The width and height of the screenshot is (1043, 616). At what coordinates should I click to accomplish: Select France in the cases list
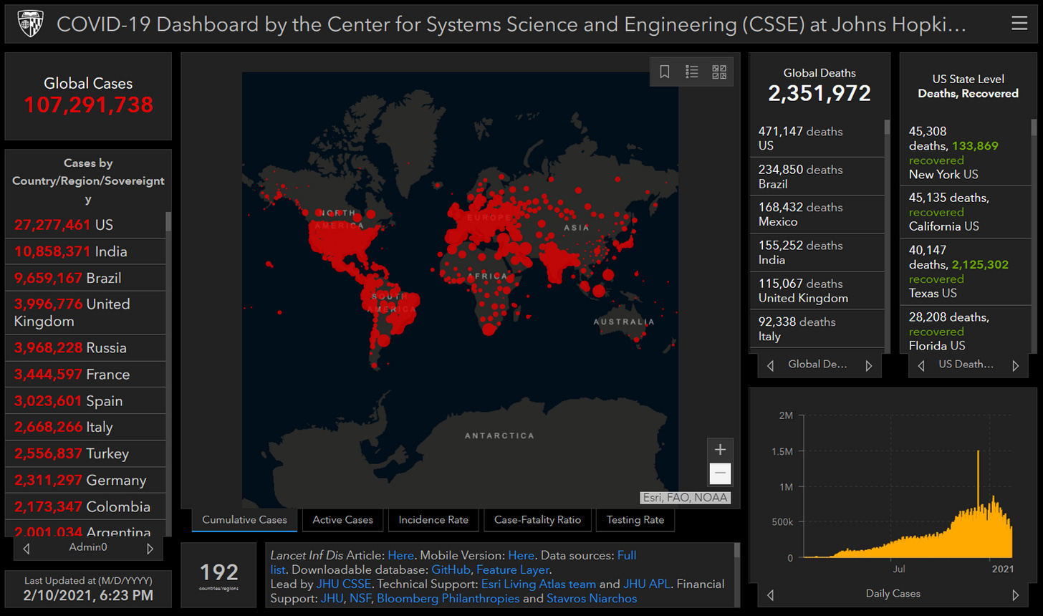[86, 374]
